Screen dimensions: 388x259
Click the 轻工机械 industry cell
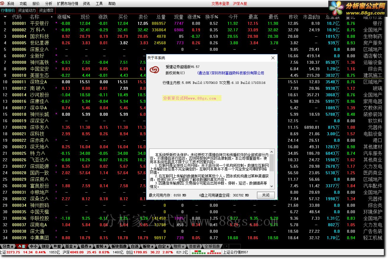tap(373, 238)
